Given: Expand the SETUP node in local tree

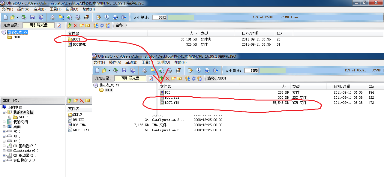Looking at the screenshot, I should pyautogui.click(x=10, y=117).
